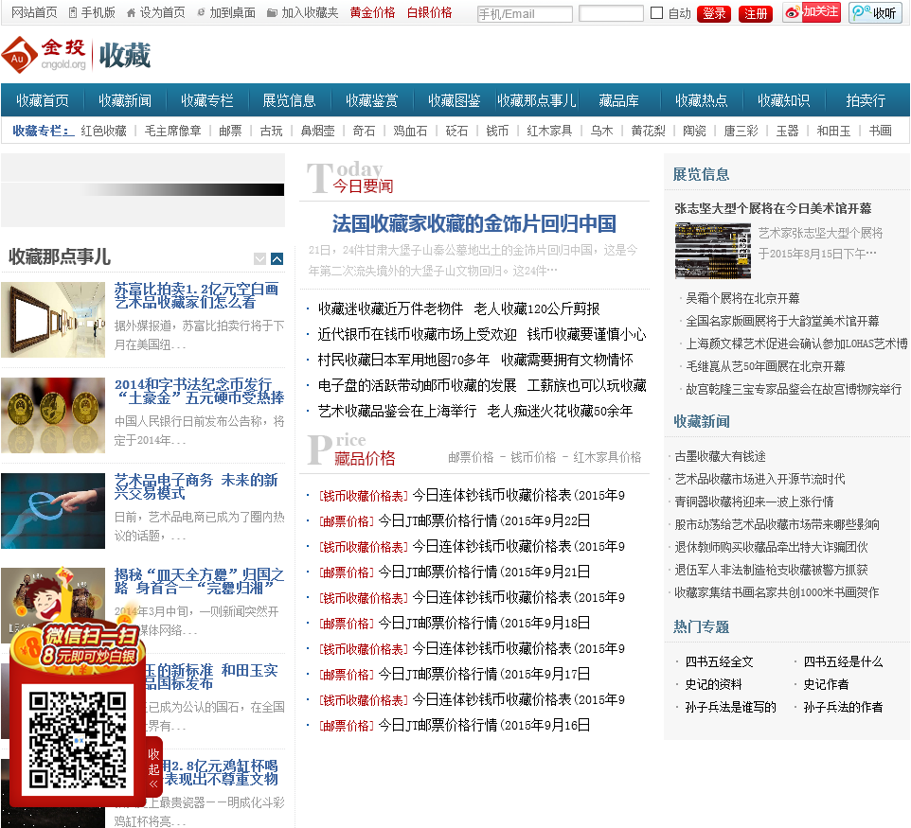Select 毛主席像章 in sub-navigation

point(173,131)
